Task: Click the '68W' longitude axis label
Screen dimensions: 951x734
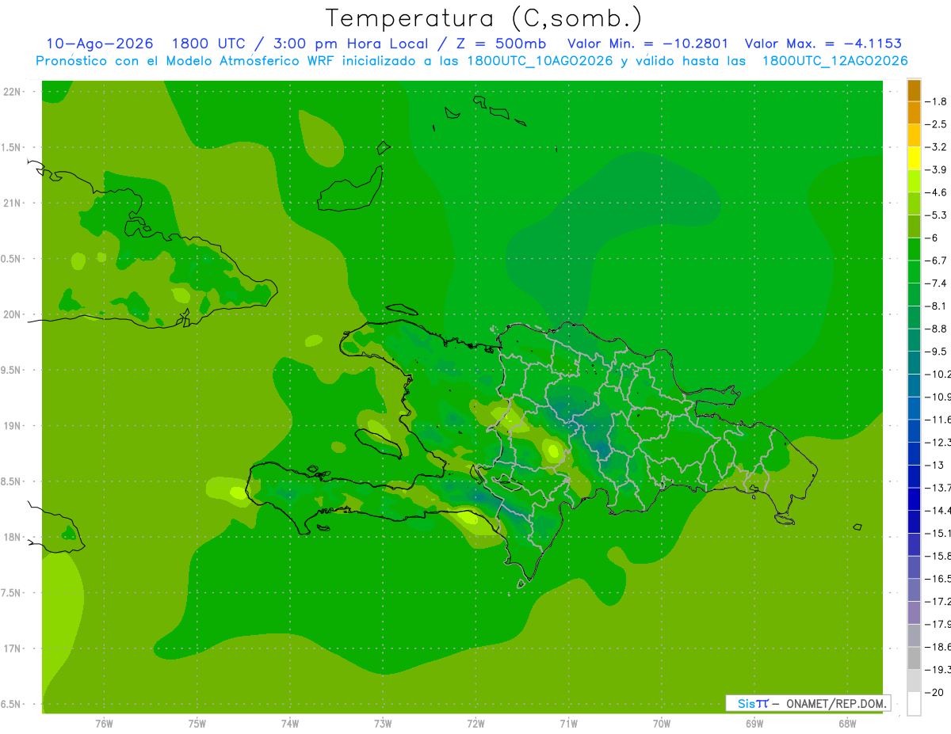Action: 847,724
